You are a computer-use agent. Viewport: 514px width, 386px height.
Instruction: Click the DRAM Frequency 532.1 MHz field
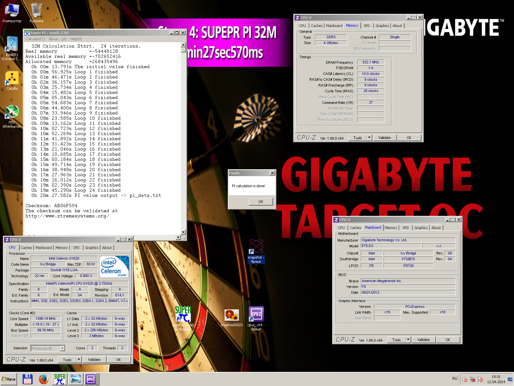tap(371, 62)
